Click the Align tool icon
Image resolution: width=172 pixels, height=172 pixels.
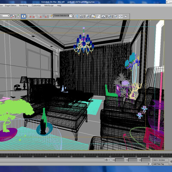[81, 16]
